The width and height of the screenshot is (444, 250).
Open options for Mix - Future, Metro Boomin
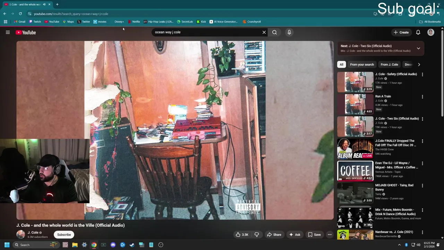tap(422, 210)
